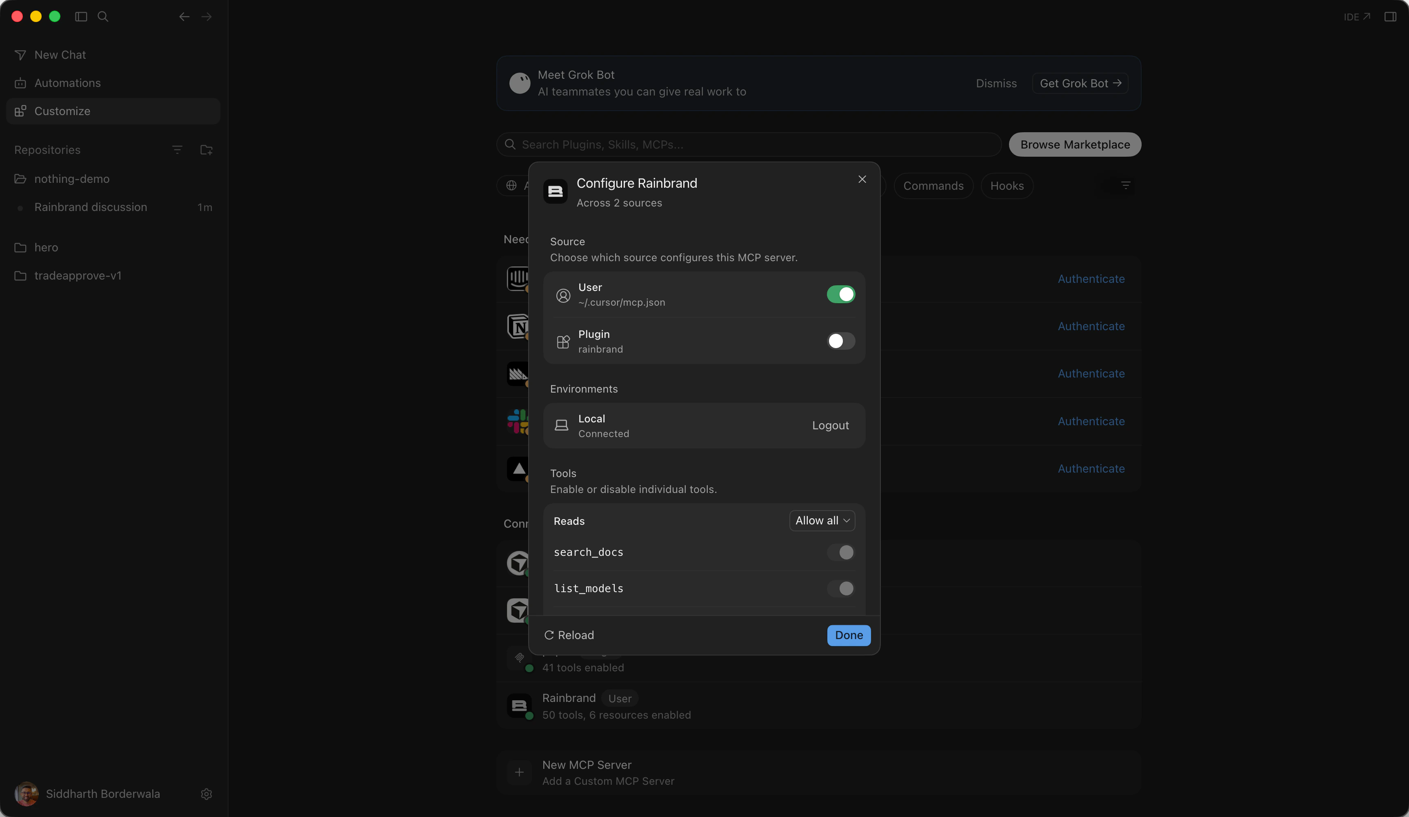1409x817 pixels.
Task: Toggle the sidebar panel icon
Action: point(81,17)
